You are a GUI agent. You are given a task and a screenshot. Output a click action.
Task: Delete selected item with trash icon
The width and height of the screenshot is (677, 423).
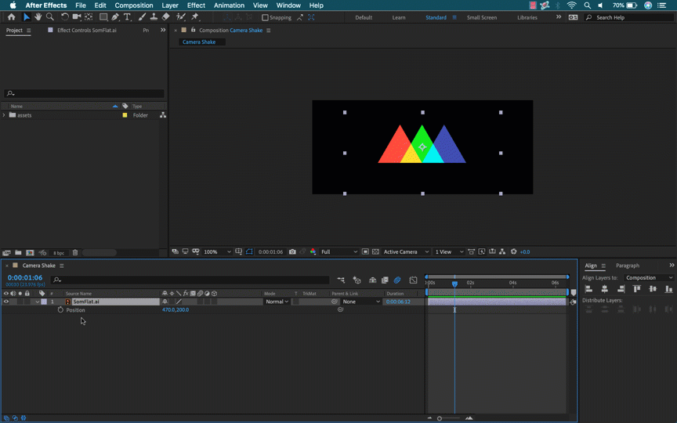click(x=75, y=252)
